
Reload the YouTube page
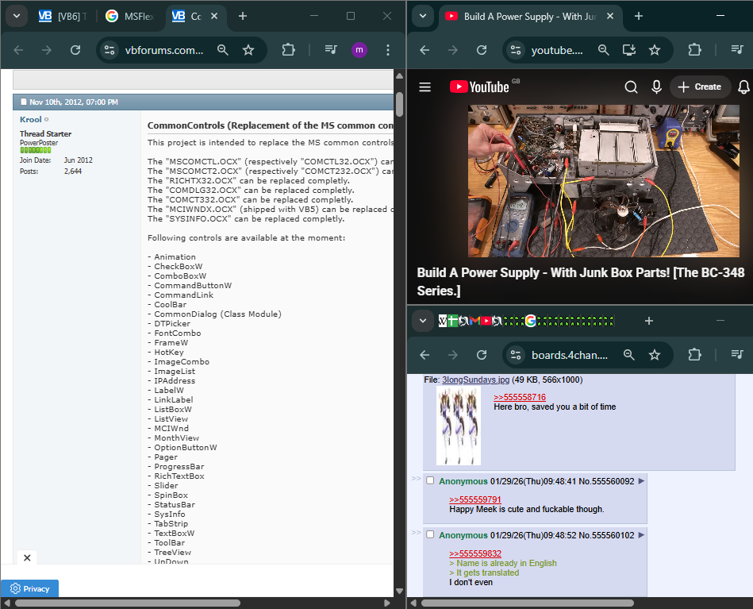482,50
